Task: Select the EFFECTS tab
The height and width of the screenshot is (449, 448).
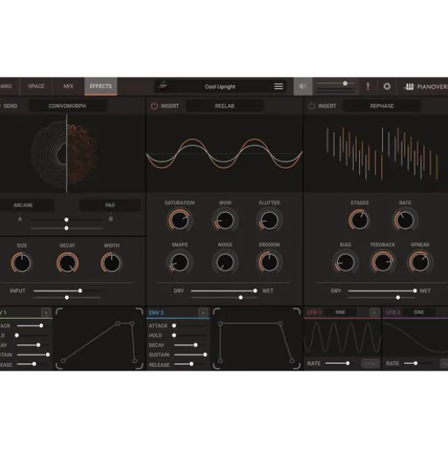Action: (101, 86)
